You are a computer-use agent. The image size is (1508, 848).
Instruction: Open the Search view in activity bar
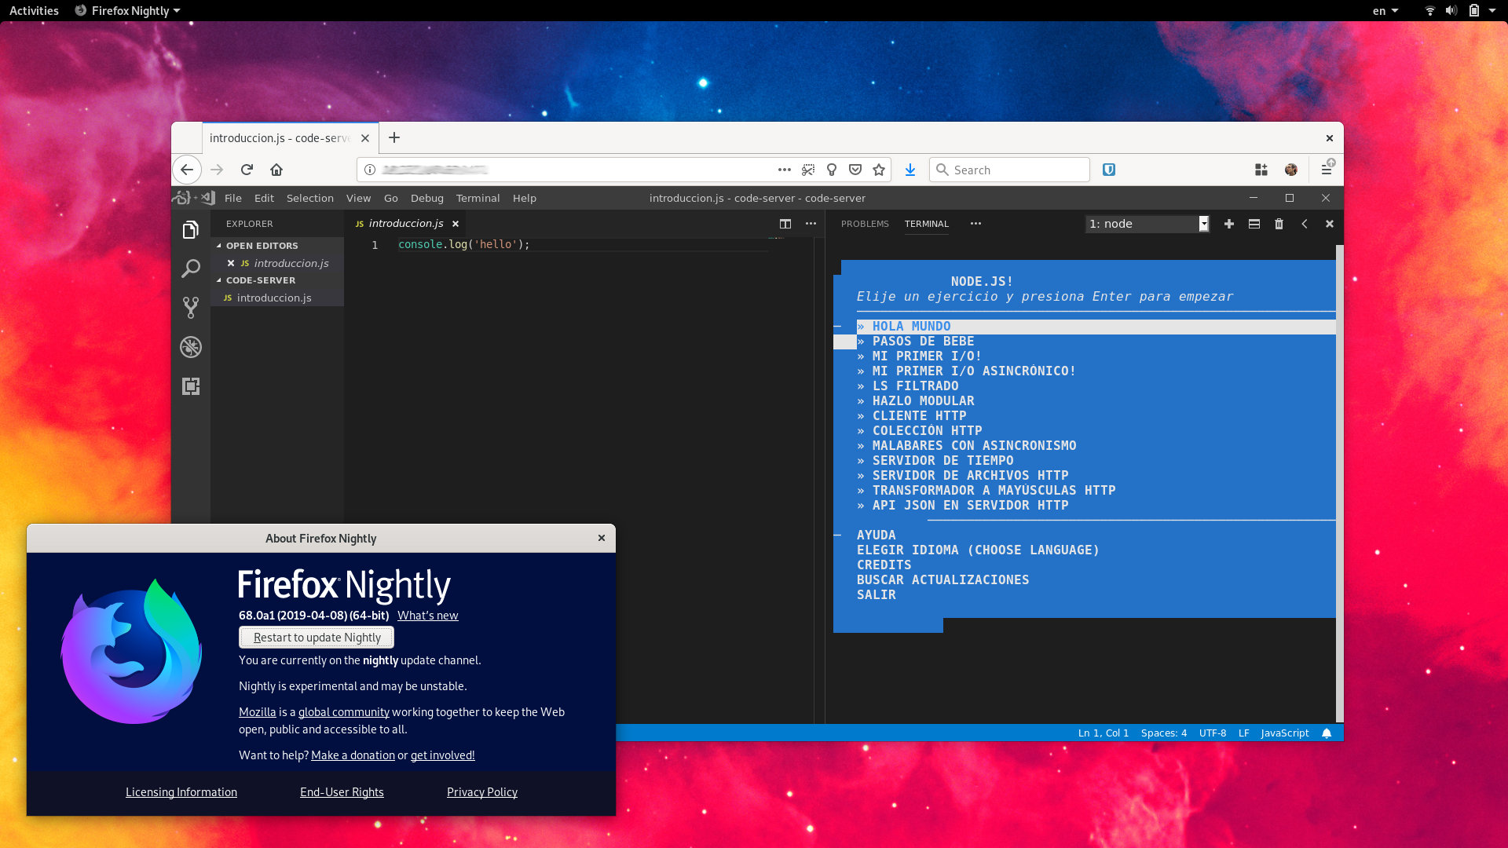[191, 269]
